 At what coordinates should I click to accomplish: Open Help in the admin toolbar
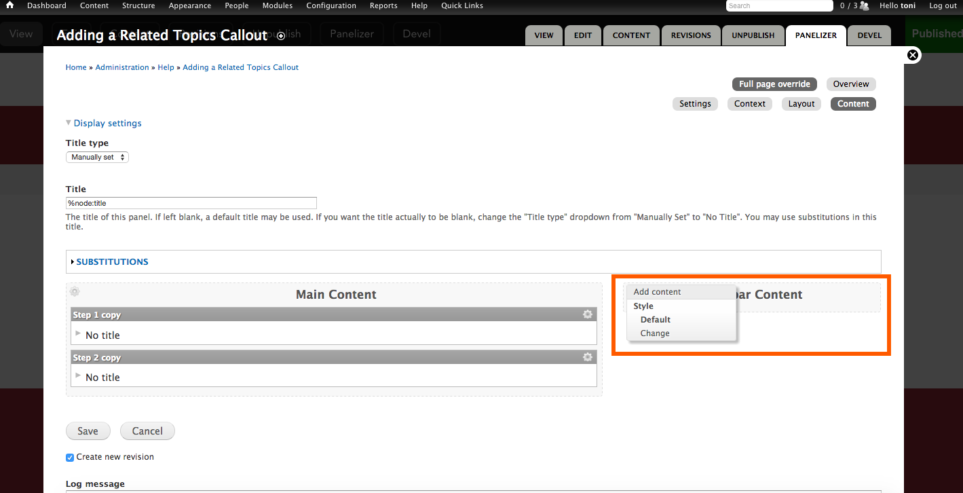pyautogui.click(x=419, y=5)
